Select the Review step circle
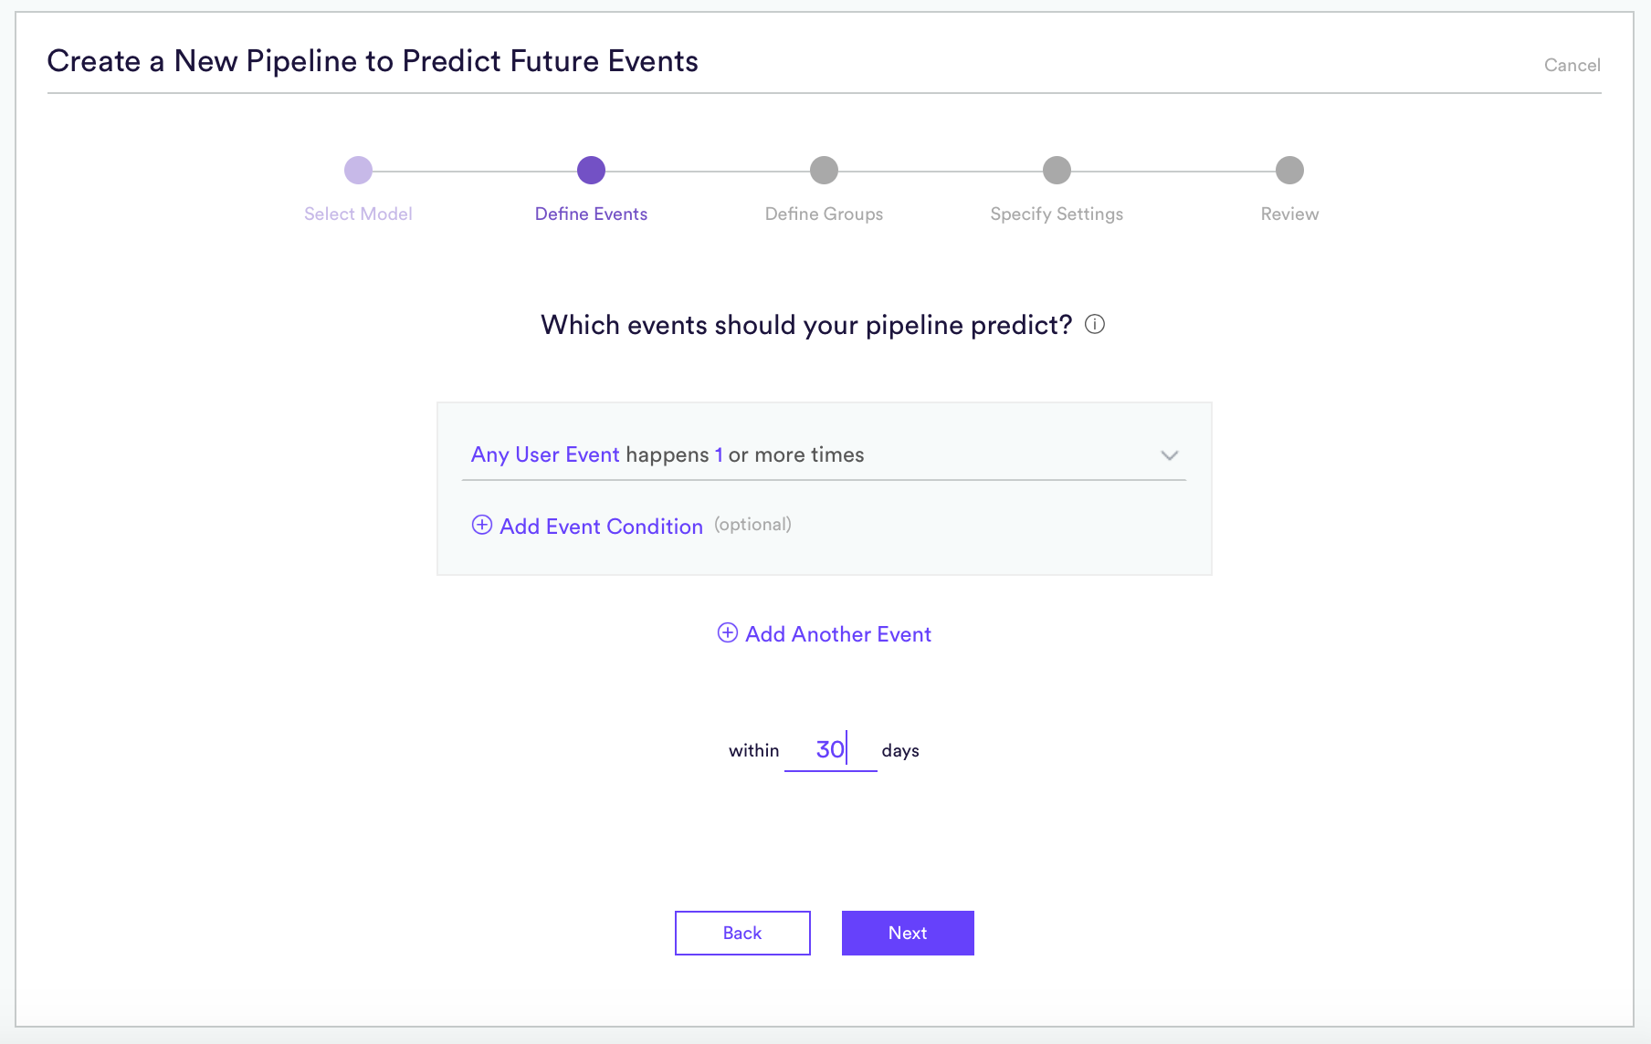The height and width of the screenshot is (1044, 1651). click(1289, 170)
